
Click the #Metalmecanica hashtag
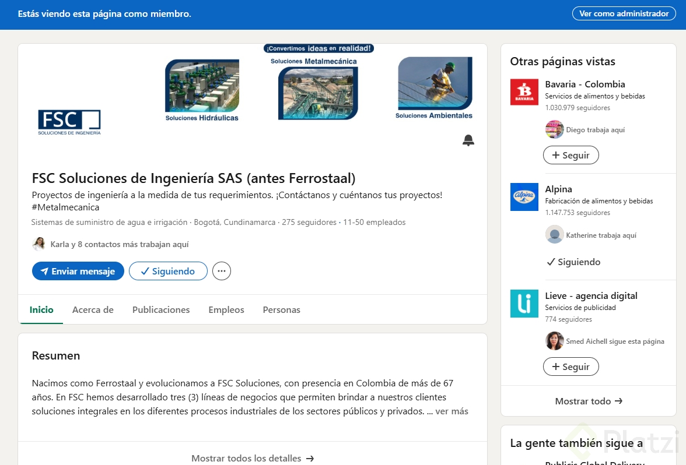click(x=65, y=207)
